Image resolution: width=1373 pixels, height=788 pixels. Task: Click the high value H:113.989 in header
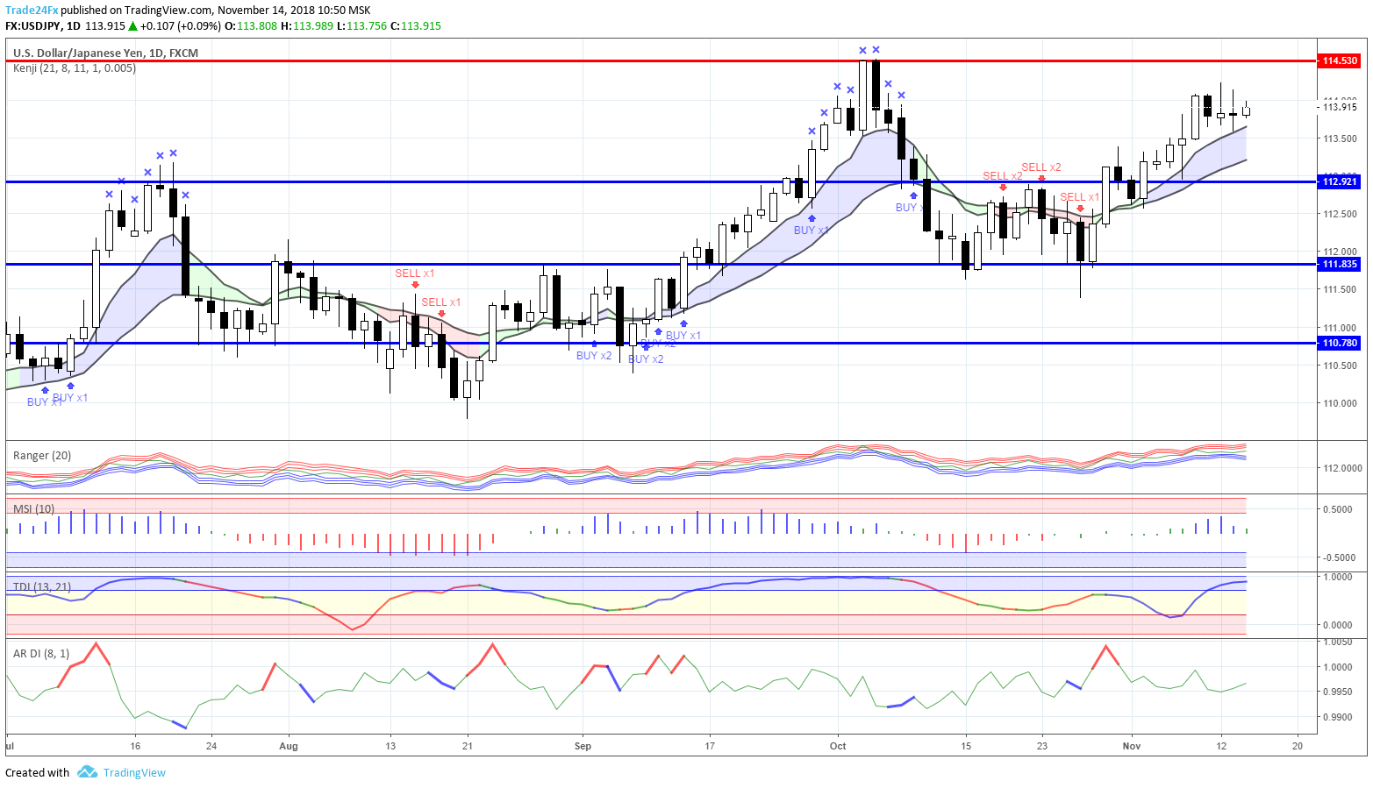307,25
